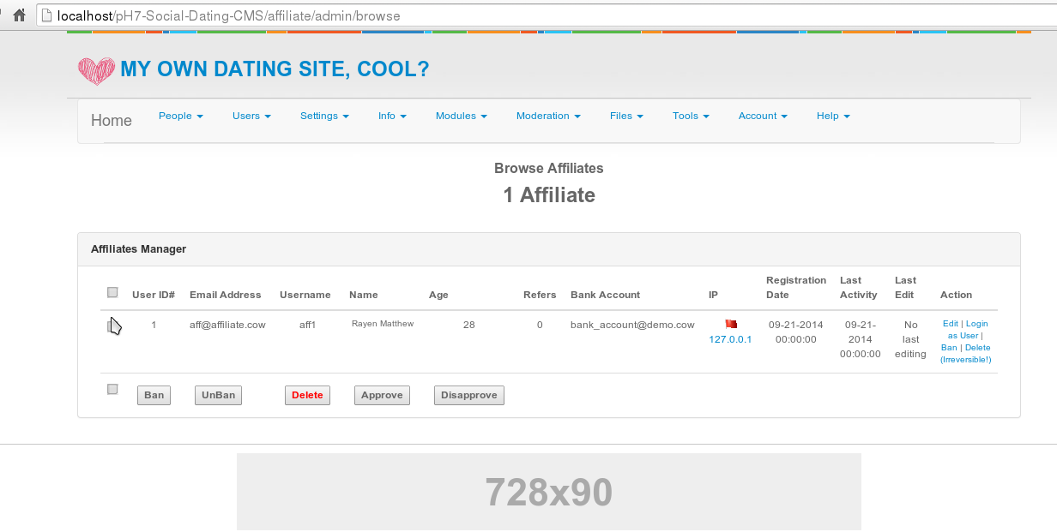The height and width of the screenshot is (532, 1057).
Task: Tick the checkbox for the aff1 affiliate row
Action: (x=112, y=326)
